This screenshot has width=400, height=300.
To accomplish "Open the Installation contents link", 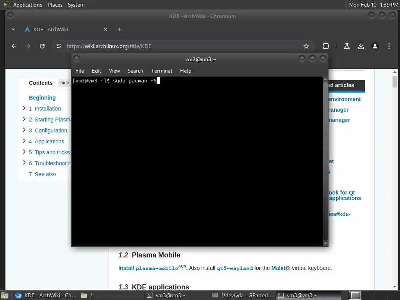I will pos(45,109).
